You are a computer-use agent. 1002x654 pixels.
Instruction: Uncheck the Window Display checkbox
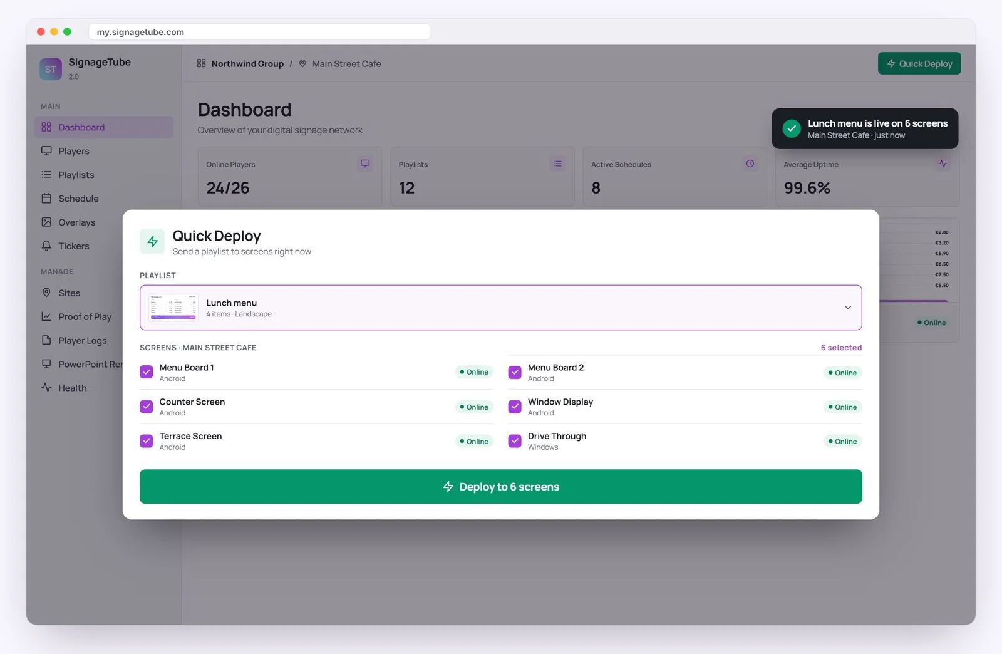point(515,407)
